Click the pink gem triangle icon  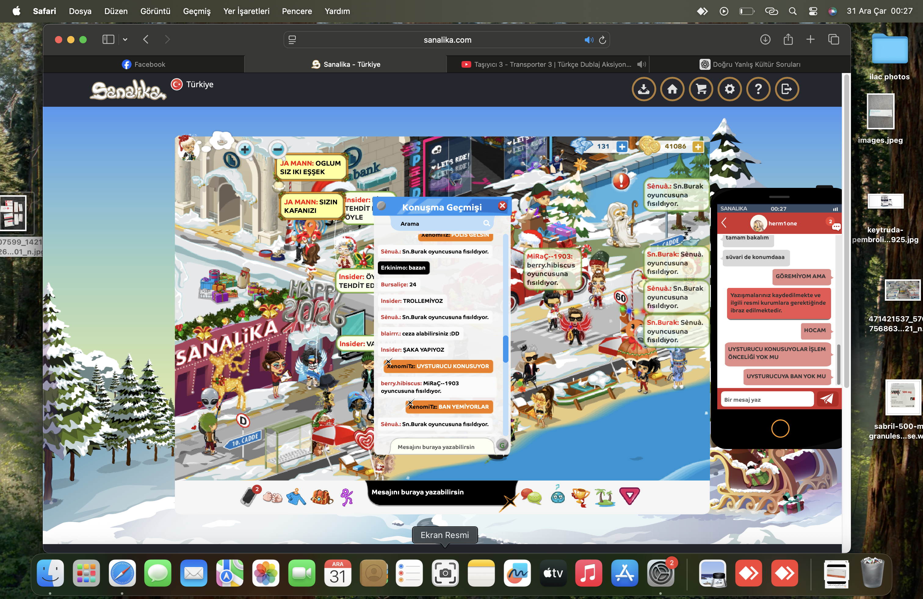pyautogui.click(x=629, y=496)
